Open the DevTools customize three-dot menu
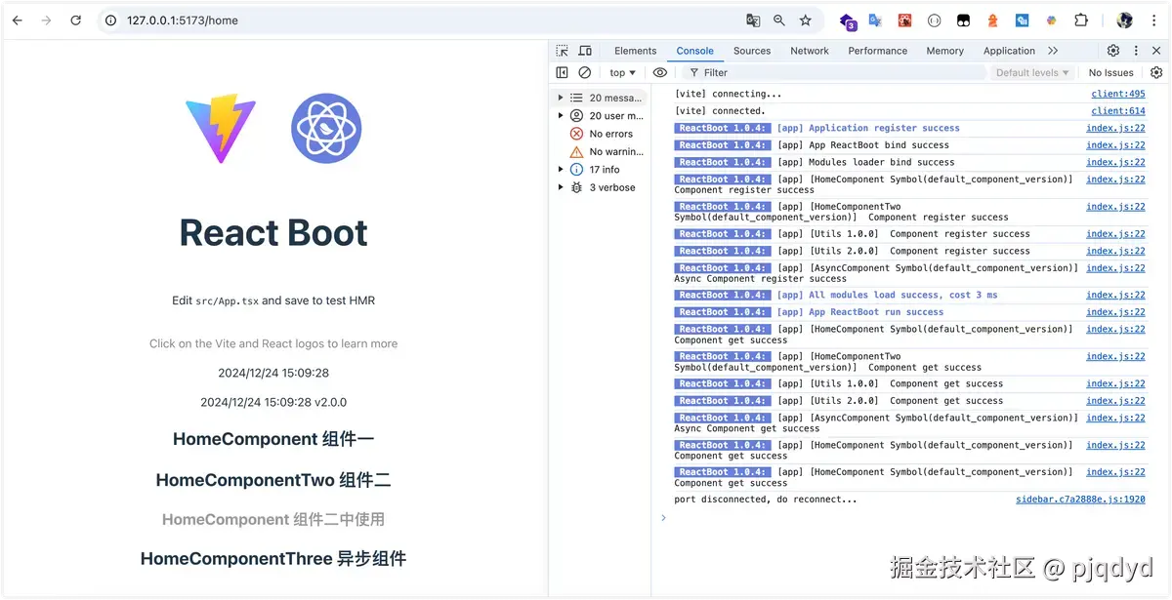The width and height of the screenshot is (1172, 600). (x=1136, y=51)
